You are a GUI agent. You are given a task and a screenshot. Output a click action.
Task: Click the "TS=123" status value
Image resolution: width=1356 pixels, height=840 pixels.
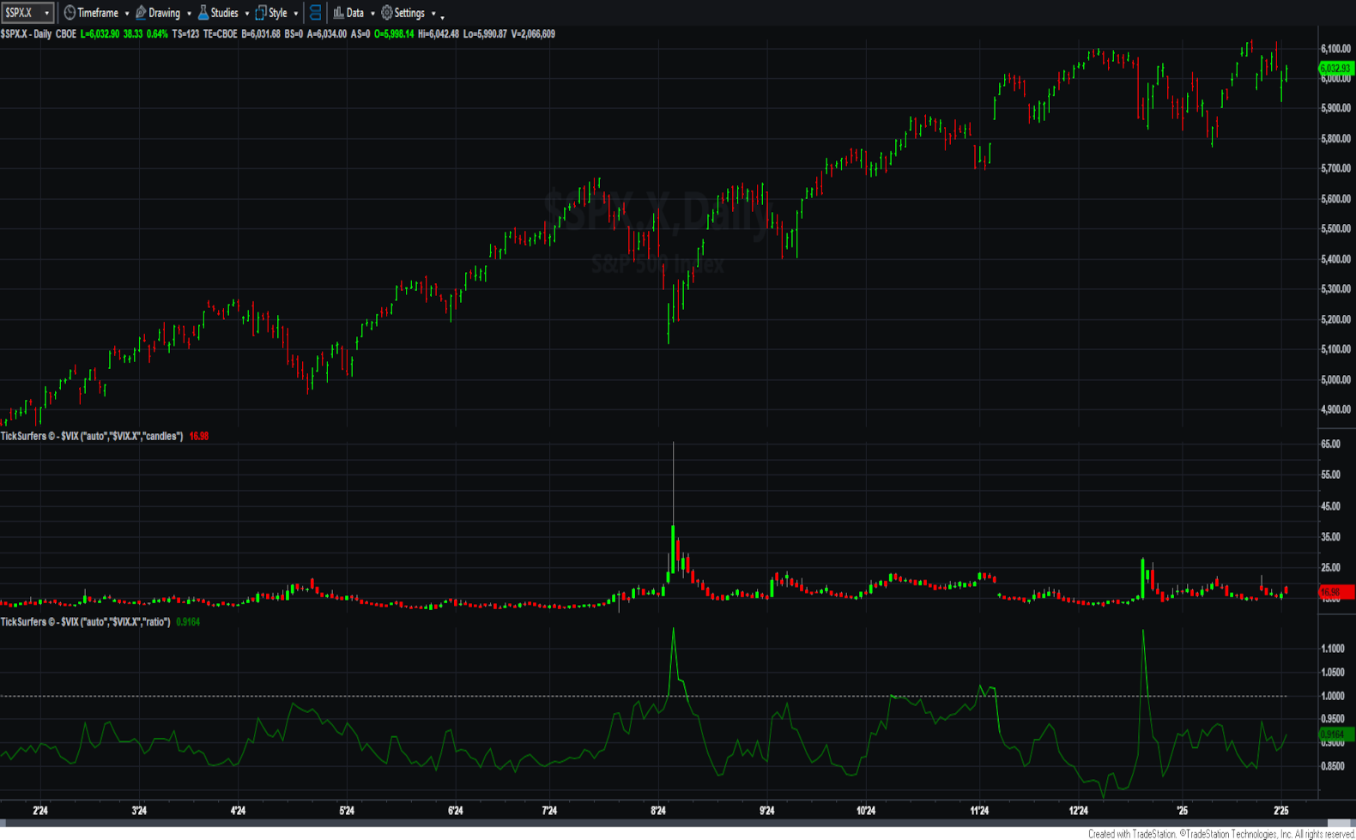pos(185,34)
